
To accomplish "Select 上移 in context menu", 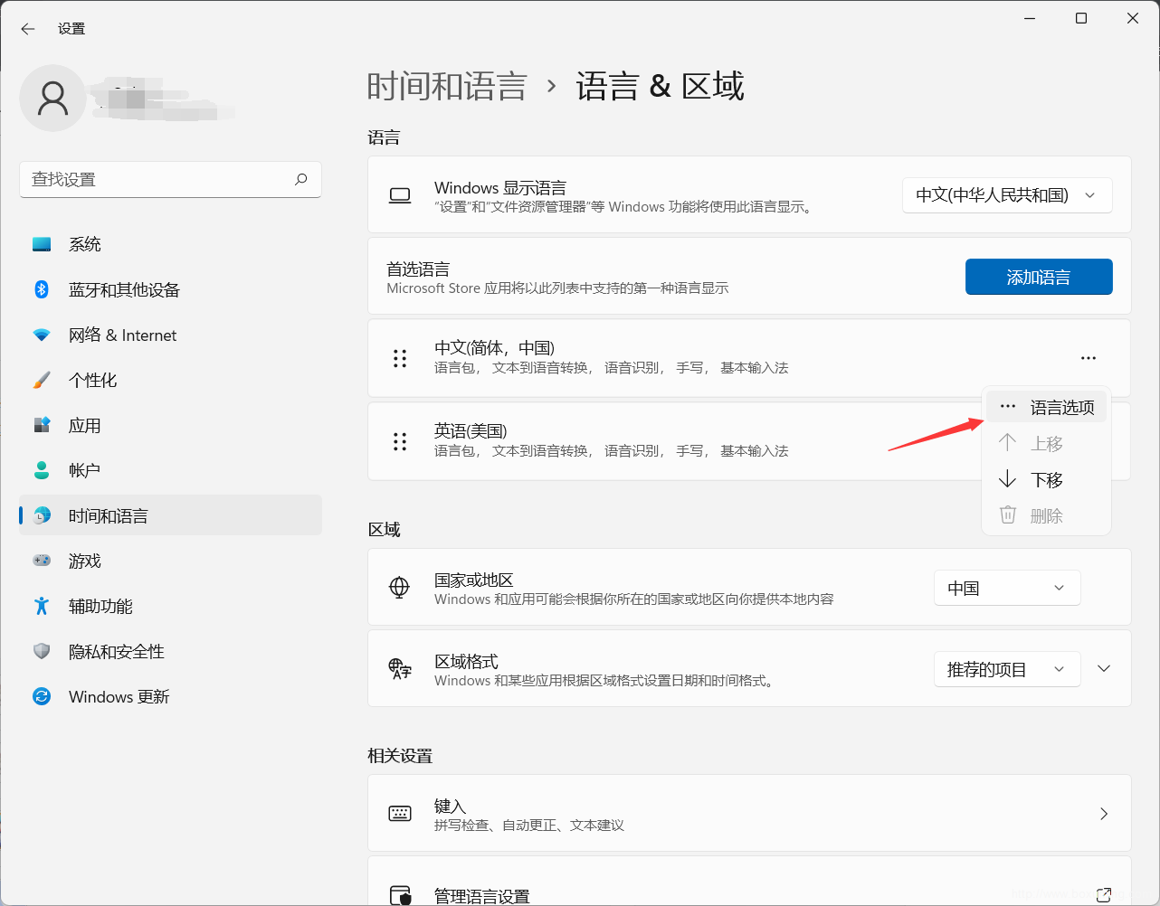I will coord(1047,443).
